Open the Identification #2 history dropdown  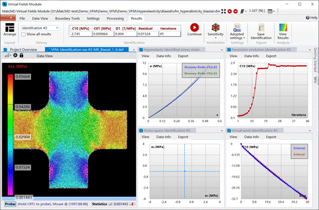tap(40, 28)
